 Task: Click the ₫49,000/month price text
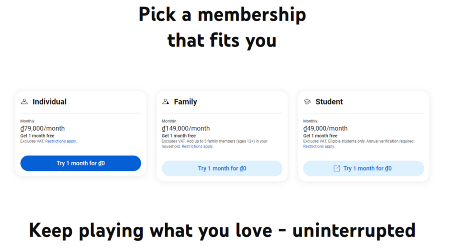325,129
